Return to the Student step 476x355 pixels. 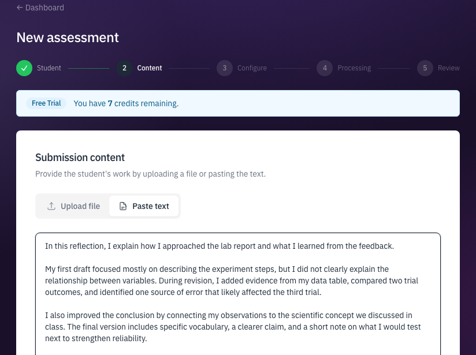click(49, 68)
